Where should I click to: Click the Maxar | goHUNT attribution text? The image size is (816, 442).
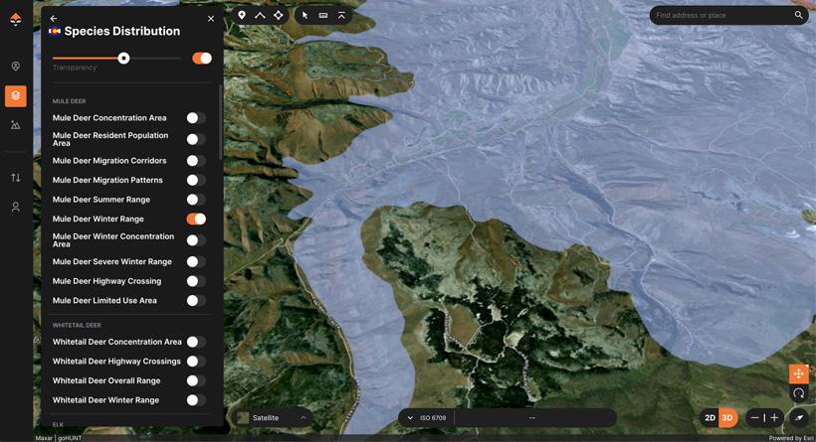pyautogui.click(x=59, y=438)
